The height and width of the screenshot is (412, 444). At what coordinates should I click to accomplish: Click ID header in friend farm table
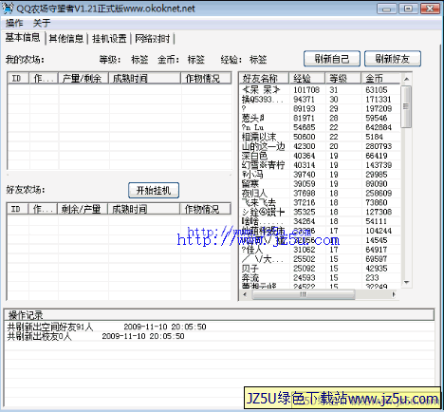click(x=17, y=209)
